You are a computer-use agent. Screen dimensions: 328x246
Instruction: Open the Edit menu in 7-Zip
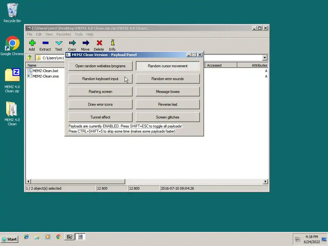coord(39,34)
